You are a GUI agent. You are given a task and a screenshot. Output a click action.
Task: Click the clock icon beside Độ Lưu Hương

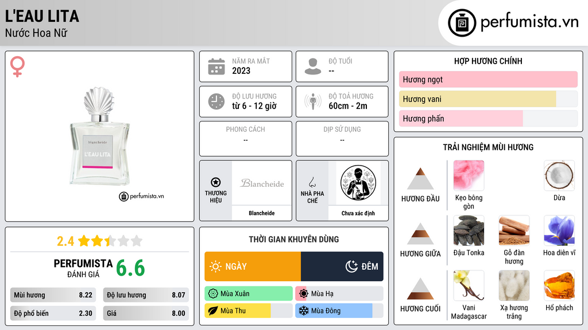(x=216, y=101)
